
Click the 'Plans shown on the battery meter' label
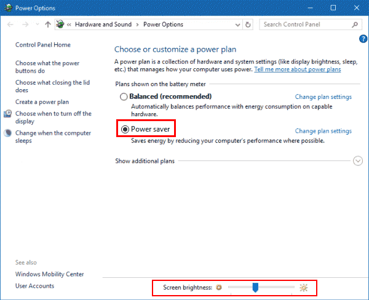click(161, 84)
